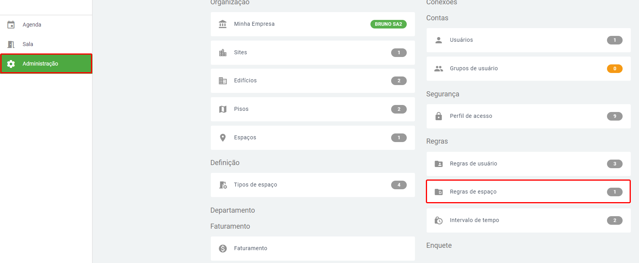639x263 pixels.
Task: Open the Sites list entry
Action: [312, 53]
